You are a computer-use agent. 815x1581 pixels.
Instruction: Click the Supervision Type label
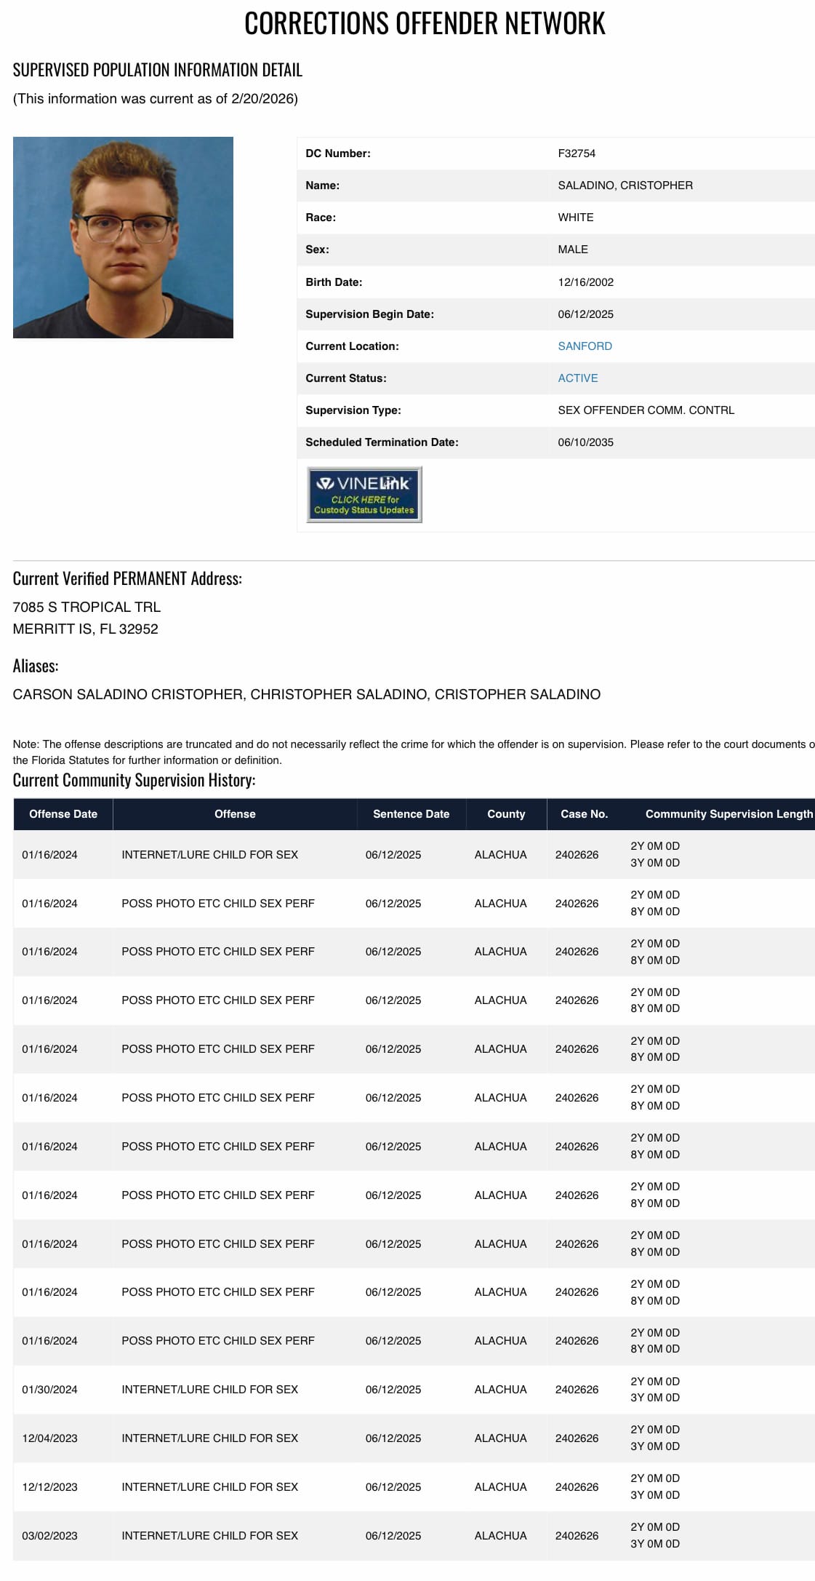353,410
